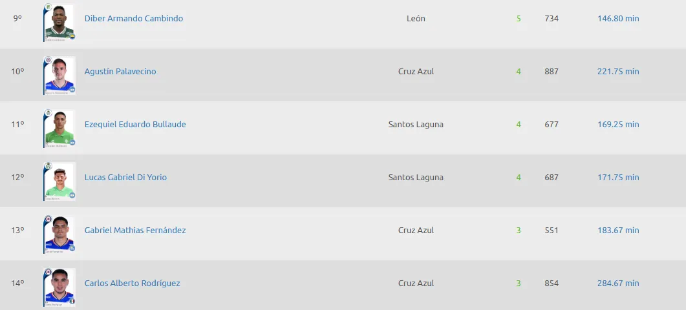Open Gabriel Mathias Fernández's profile link

135,231
